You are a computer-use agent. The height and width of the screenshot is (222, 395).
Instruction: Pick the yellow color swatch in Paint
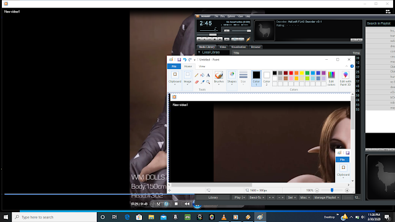[x=302, y=73]
